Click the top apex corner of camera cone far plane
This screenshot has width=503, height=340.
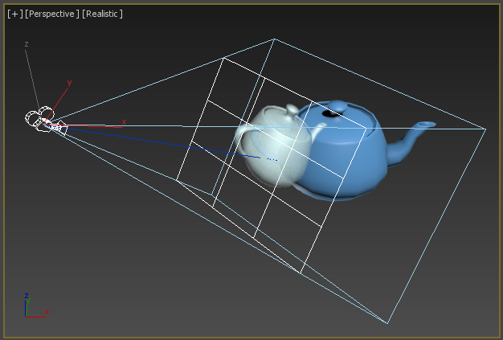click(x=274, y=39)
